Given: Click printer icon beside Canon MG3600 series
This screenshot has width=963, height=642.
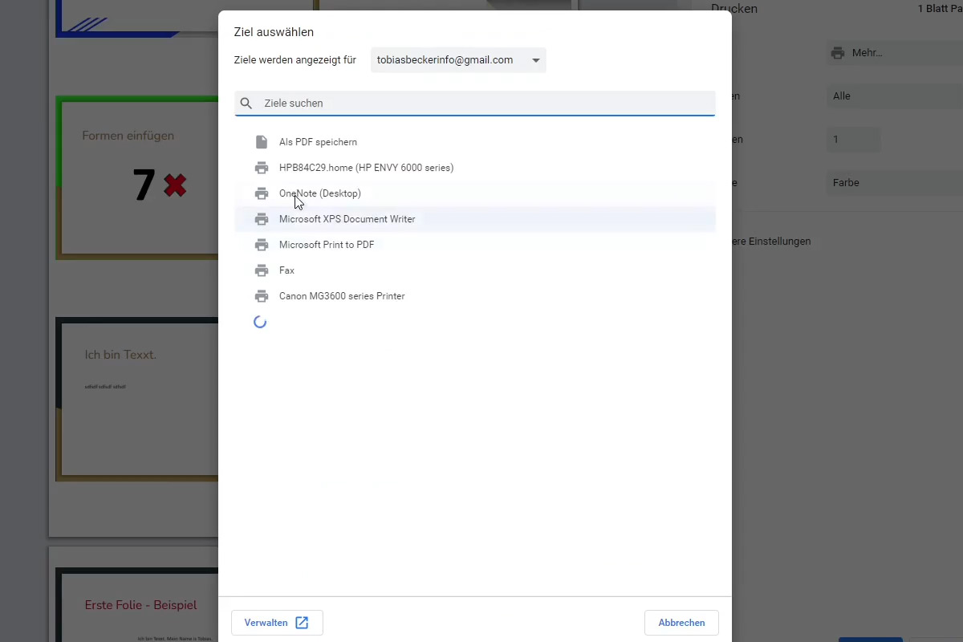Looking at the screenshot, I should point(261,296).
